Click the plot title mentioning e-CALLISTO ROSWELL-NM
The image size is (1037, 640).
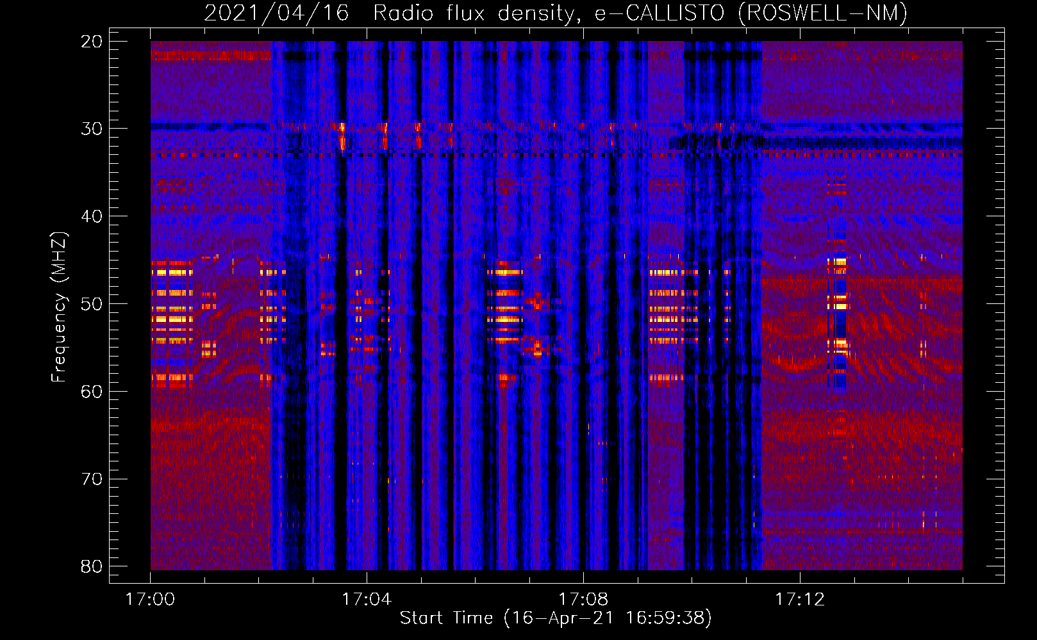coord(556,13)
